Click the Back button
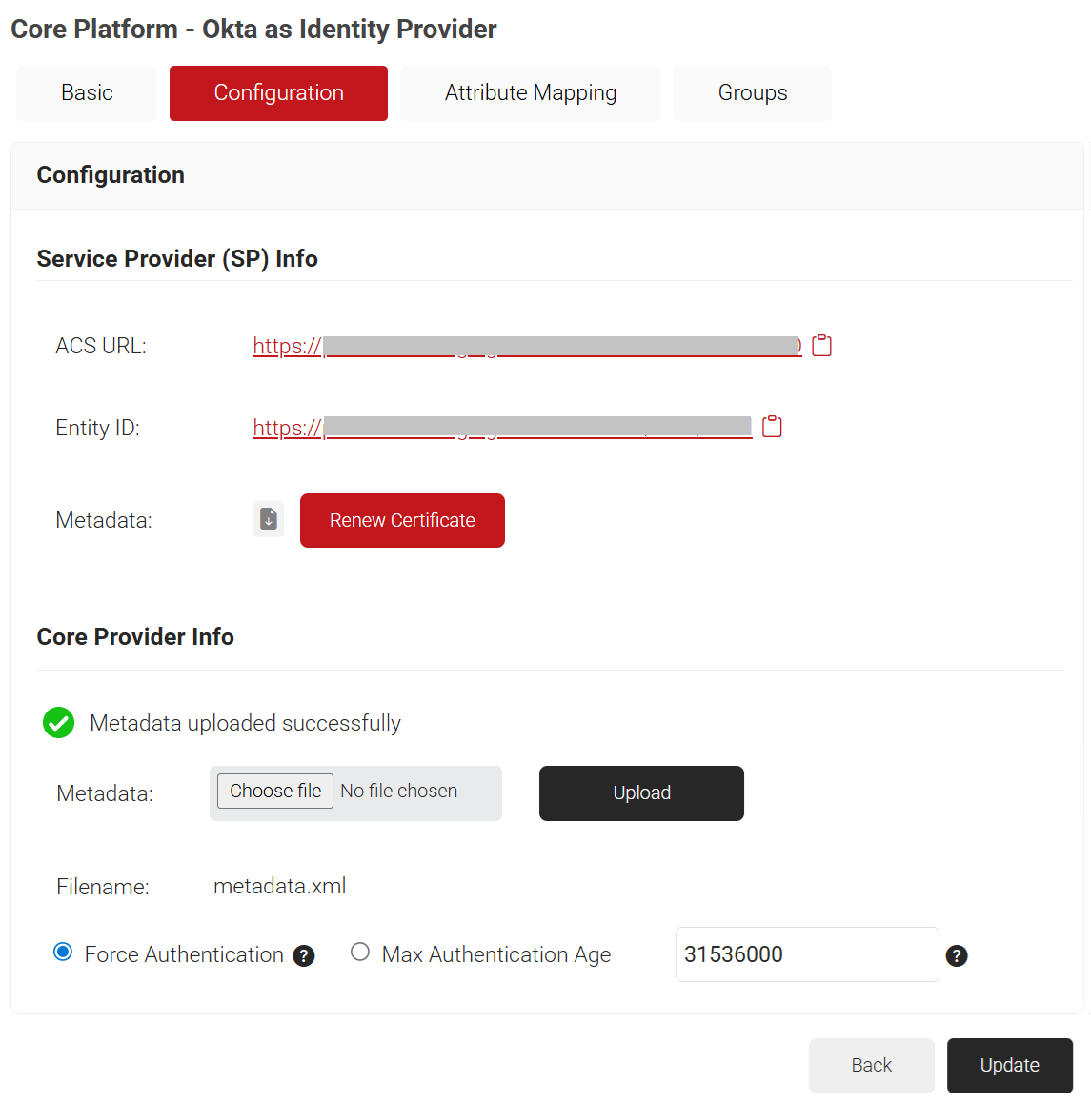1091x1103 pixels. click(871, 1065)
